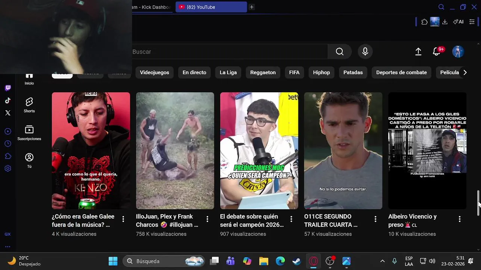Open 'IlloJuan, Plex y Frank Charcos' title
481x270 pixels.
click(x=167, y=220)
